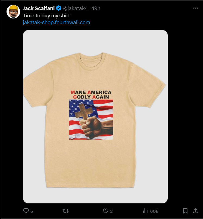This screenshot has width=203, height=219.
Task: Open the jakatak-shop.fourthwall.com link
Action: (56, 23)
